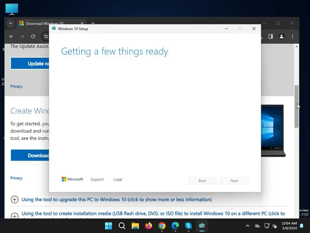Open Support link in Setup

[97, 180]
